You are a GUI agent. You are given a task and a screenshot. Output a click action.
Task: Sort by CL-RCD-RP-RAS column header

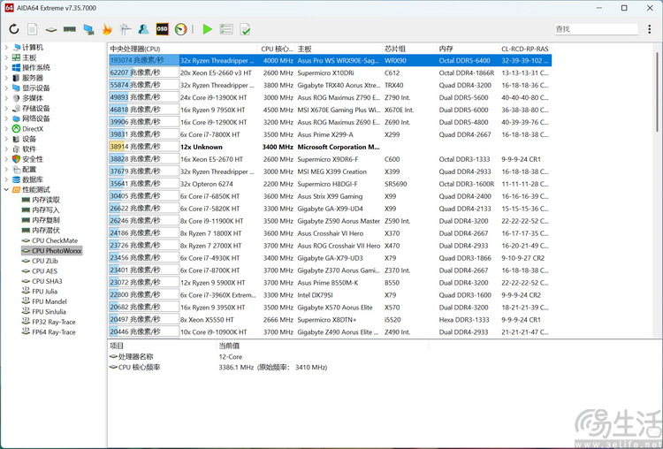pos(525,49)
